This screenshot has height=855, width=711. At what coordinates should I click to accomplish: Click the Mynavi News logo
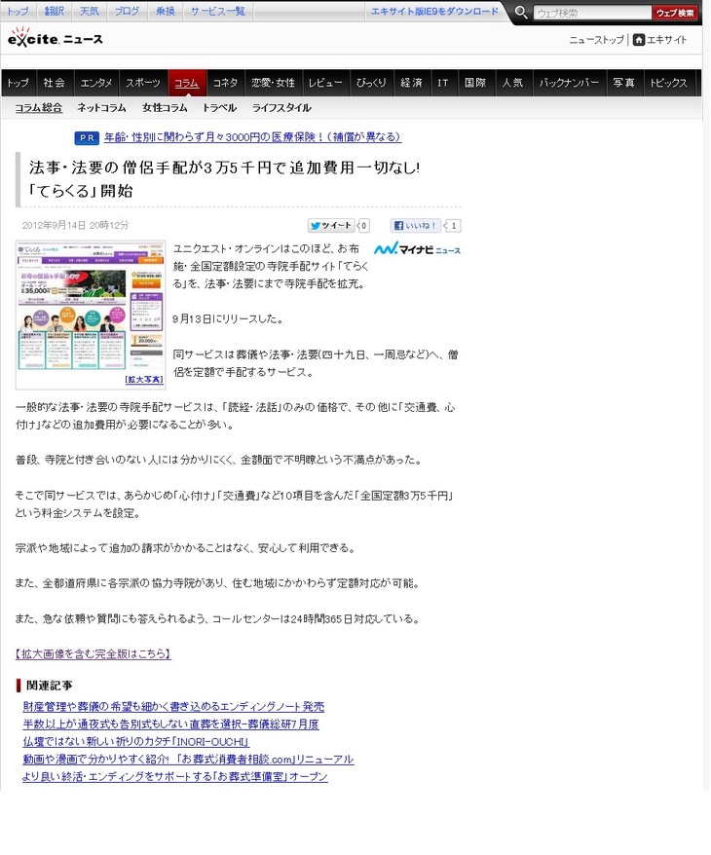(418, 250)
